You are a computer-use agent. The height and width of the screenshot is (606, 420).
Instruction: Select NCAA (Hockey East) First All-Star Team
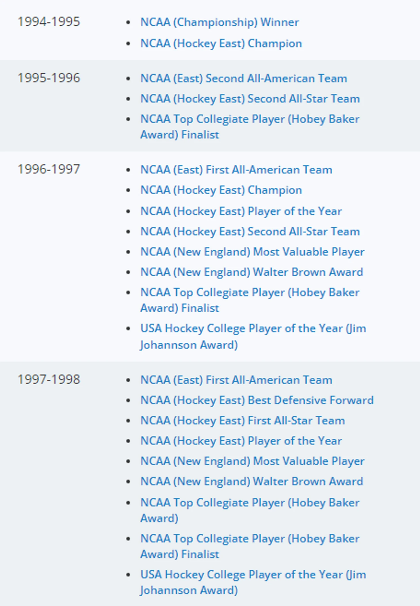(242, 421)
